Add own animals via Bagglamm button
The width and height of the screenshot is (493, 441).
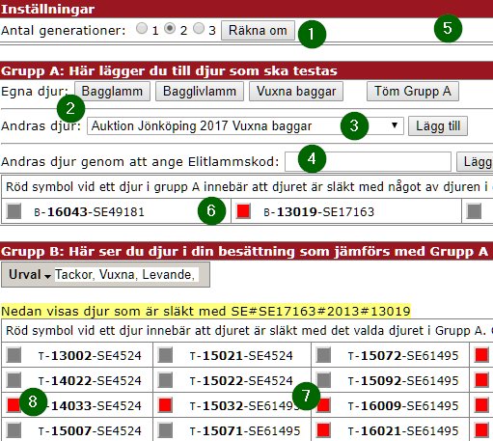[x=112, y=92]
